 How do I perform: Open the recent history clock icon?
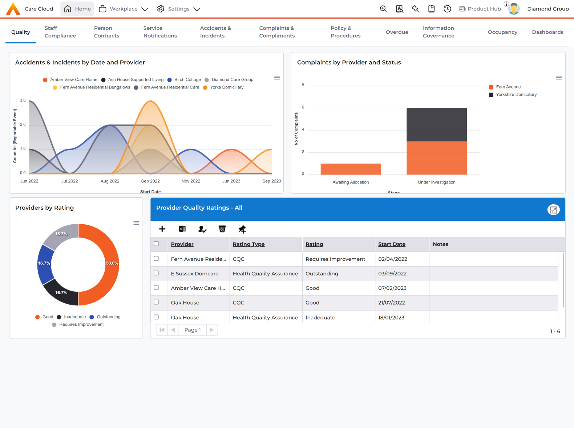447,9
